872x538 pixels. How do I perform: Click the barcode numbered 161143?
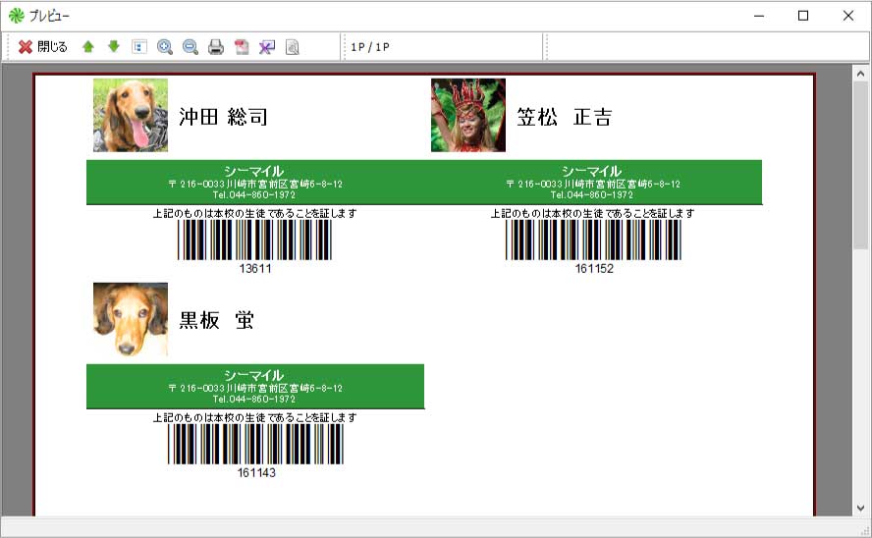pos(256,444)
